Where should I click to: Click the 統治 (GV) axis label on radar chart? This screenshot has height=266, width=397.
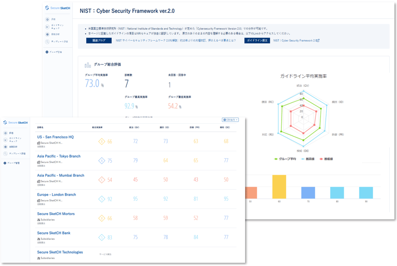[303, 86]
